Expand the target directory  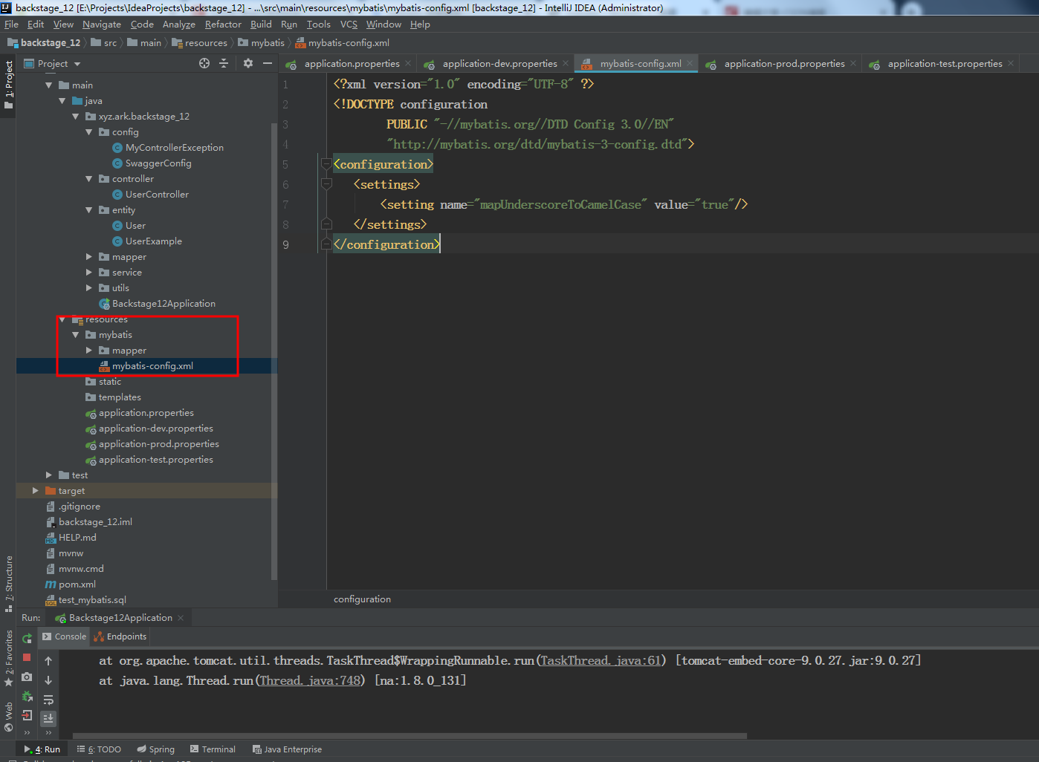tap(35, 490)
